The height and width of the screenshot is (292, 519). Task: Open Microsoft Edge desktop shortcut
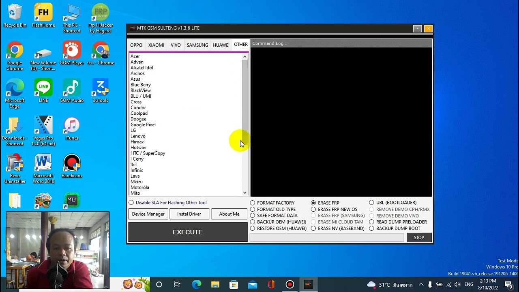pyautogui.click(x=15, y=94)
